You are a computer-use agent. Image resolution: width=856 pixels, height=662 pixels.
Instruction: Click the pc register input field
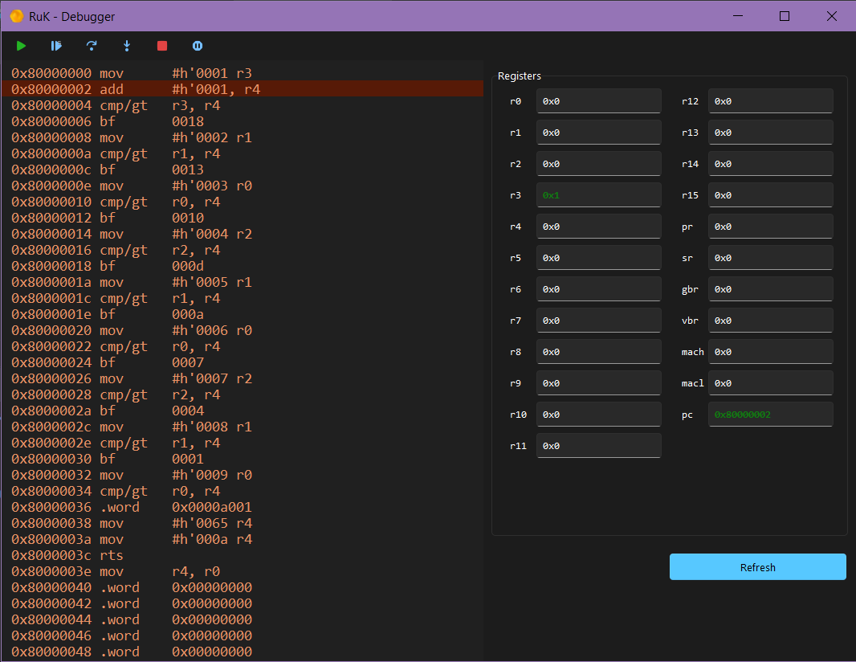click(x=770, y=415)
